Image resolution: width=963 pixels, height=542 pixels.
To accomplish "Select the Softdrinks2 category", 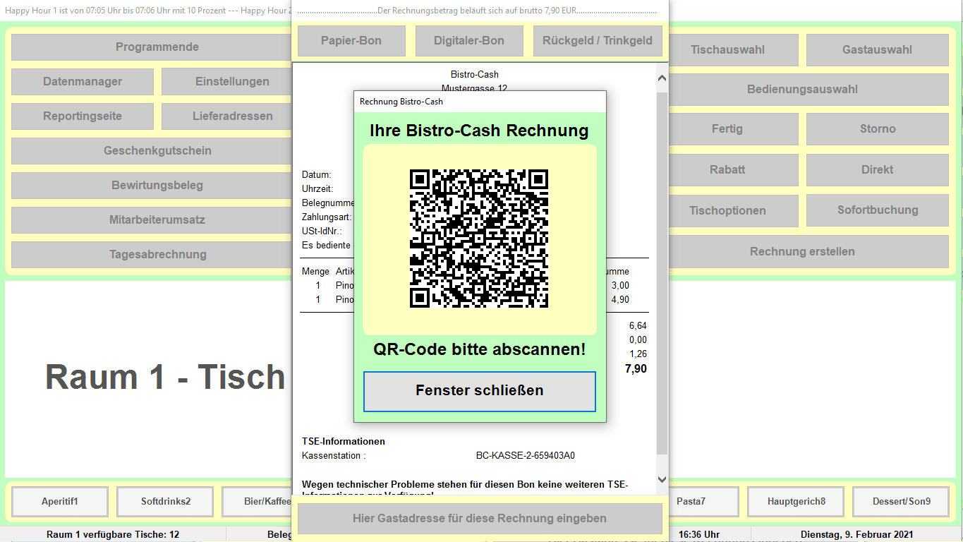I will click(166, 502).
